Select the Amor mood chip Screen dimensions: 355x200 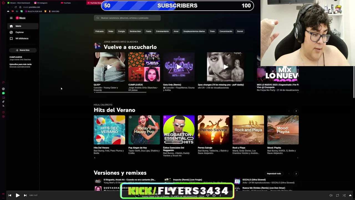176,31
